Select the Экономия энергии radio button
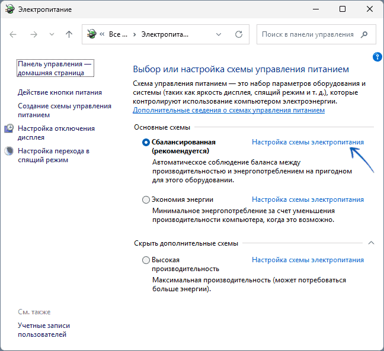Image resolution: width=384 pixels, height=351 pixels. pyautogui.click(x=146, y=200)
